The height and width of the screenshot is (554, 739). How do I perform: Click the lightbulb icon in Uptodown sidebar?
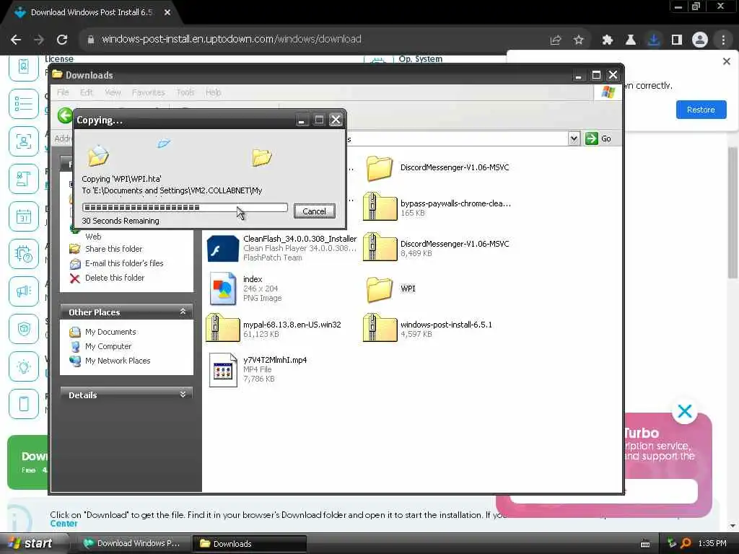coord(24,366)
